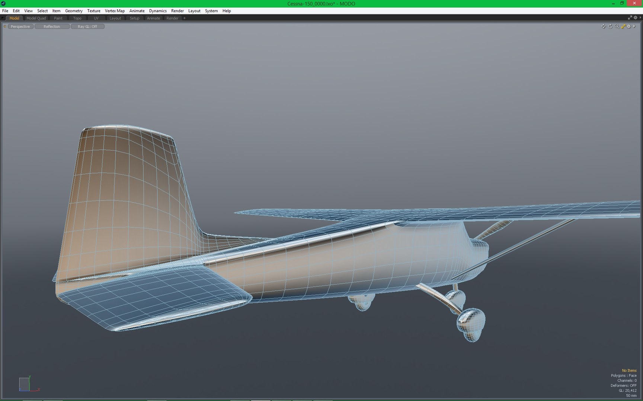The image size is (643, 401).
Task: Click the viewport rotate icon
Action: coord(610,26)
